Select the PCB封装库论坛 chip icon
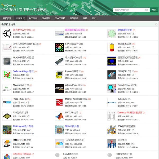The height and width of the screenshot is (159, 159). coord(7,116)
